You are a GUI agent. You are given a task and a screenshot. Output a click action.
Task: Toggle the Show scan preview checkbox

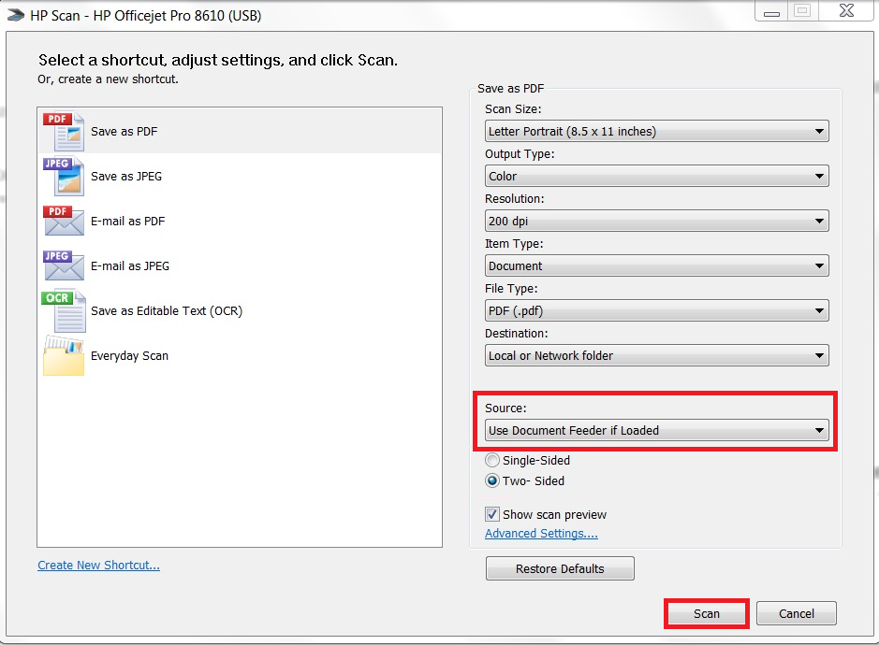click(x=492, y=514)
